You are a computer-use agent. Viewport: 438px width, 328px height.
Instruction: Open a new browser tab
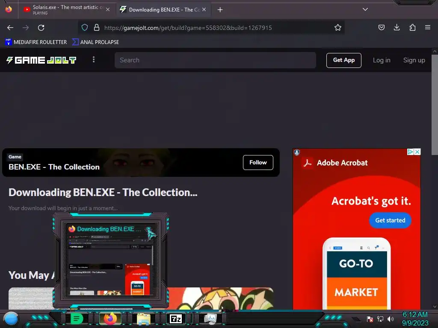[220, 10]
